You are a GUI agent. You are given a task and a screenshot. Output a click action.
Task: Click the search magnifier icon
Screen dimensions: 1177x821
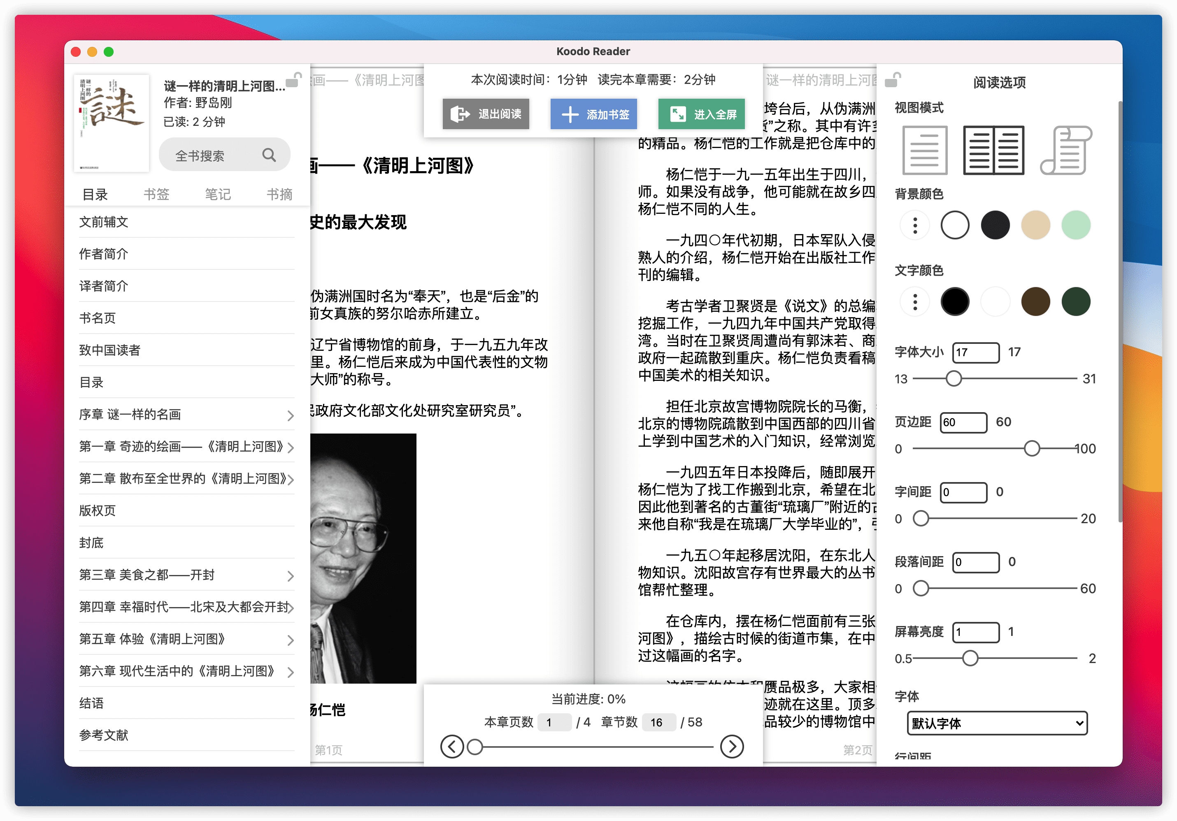[269, 155]
